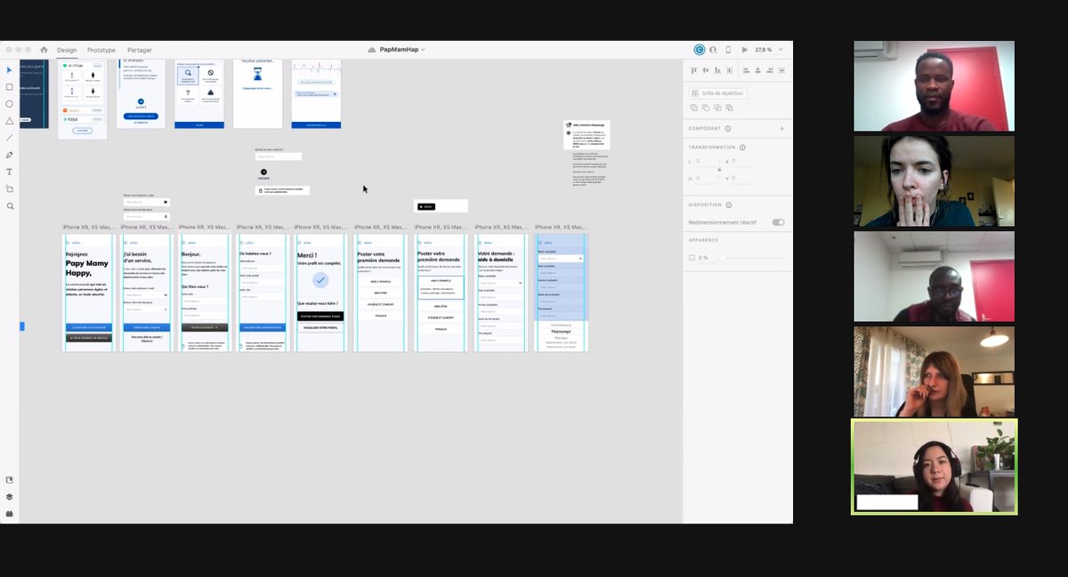Click the black button in the Merci artboard
The height and width of the screenshot is (577, 1068).
click(x=320, y=316)
